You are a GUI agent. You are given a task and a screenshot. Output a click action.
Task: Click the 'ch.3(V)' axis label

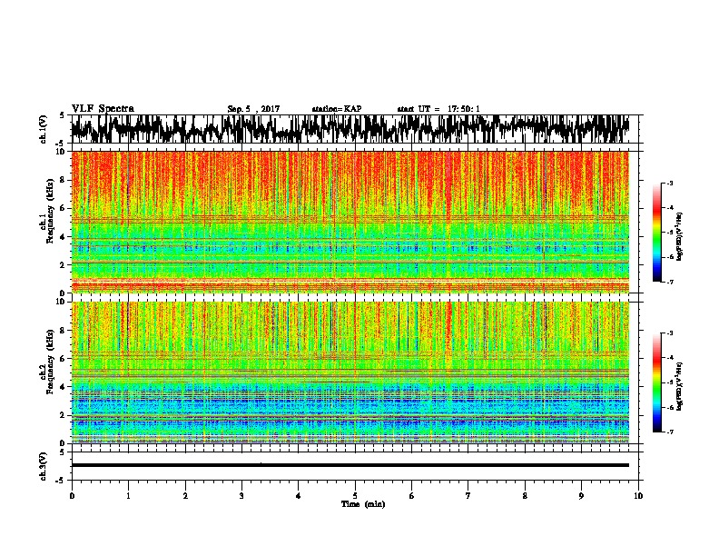click(x=44, y=467)
